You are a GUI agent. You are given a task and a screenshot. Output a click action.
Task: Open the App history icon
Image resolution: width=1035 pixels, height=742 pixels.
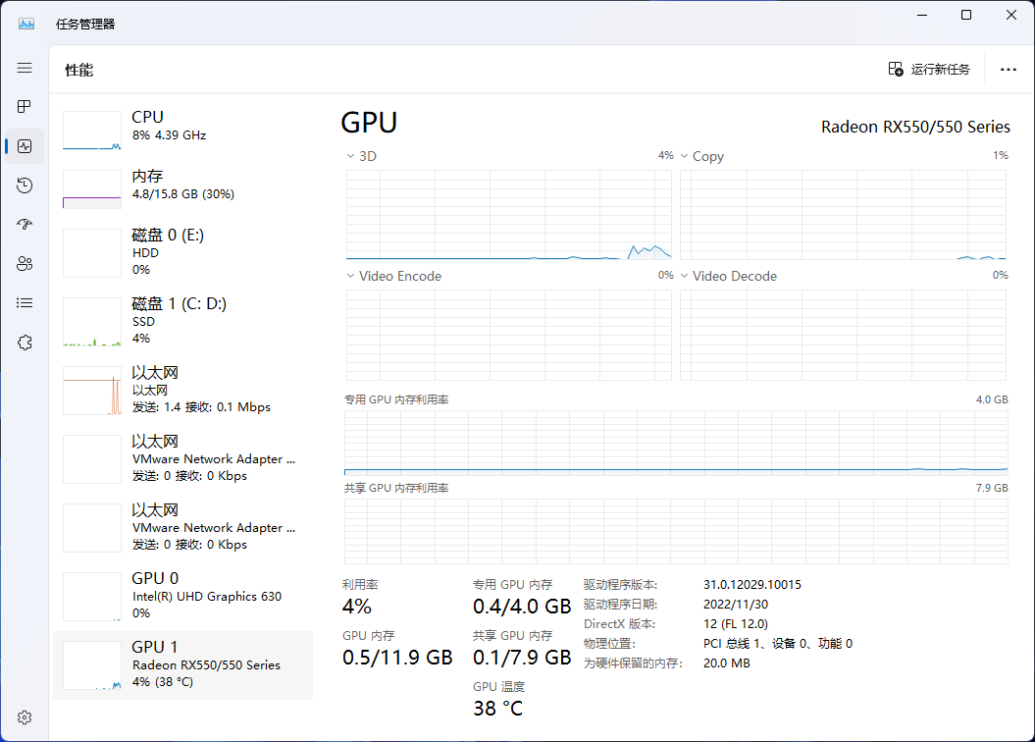(25, 185)
